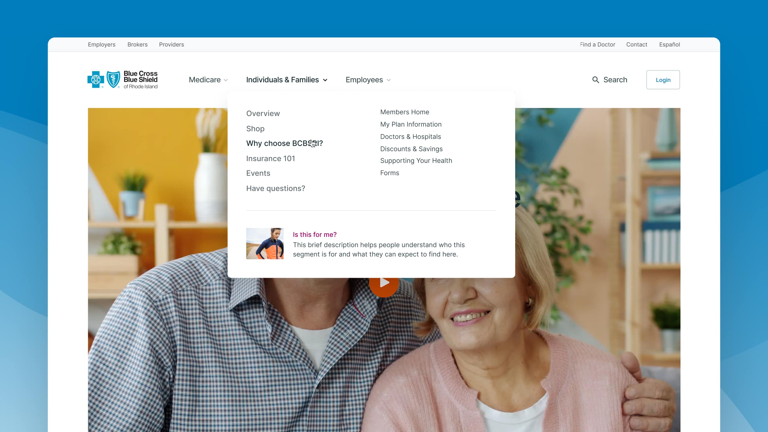The image size is (768, 432).
Task: Click the Search label
Action: click(615, 80)
